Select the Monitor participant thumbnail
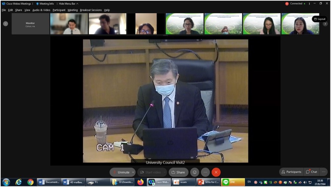This screenshot has width=331, height=187. click(30, 24)
